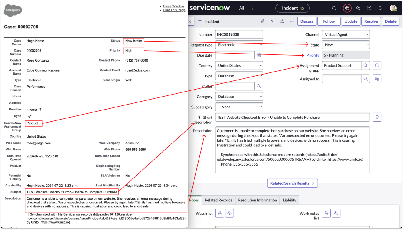Screen dimensions: 403x230
Task: Click the ServiceNow logo
Action: click(x=209, y=8)
